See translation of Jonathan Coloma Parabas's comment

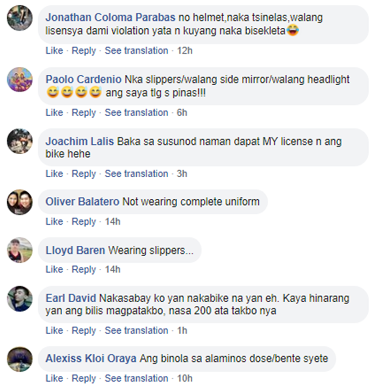(x=136, y=51)
